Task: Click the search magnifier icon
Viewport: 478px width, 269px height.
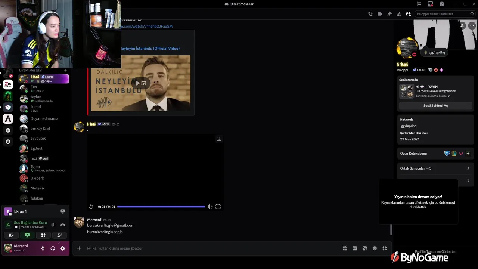Action: [472, 14]
